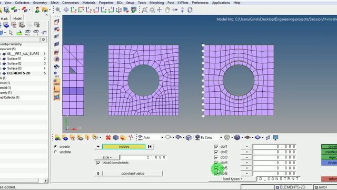Uncheck the dof2 checkbox

point(216,152)
